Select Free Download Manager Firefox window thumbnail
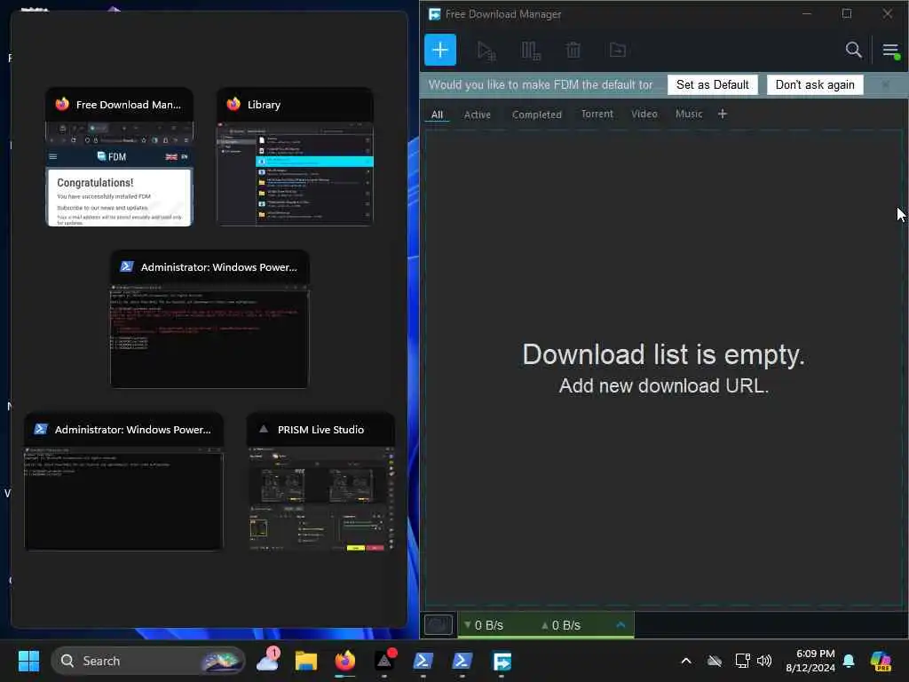 click(120, 156)
